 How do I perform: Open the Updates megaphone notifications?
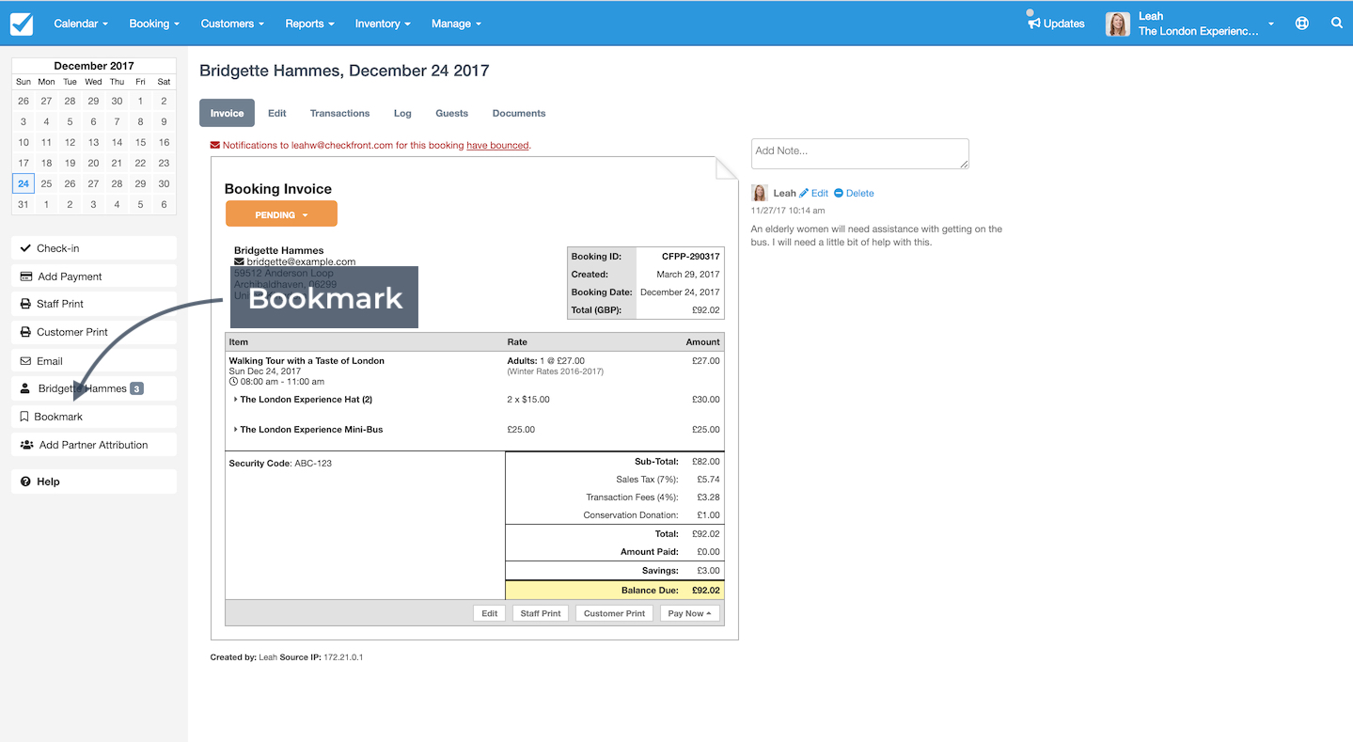[1056, 23]
